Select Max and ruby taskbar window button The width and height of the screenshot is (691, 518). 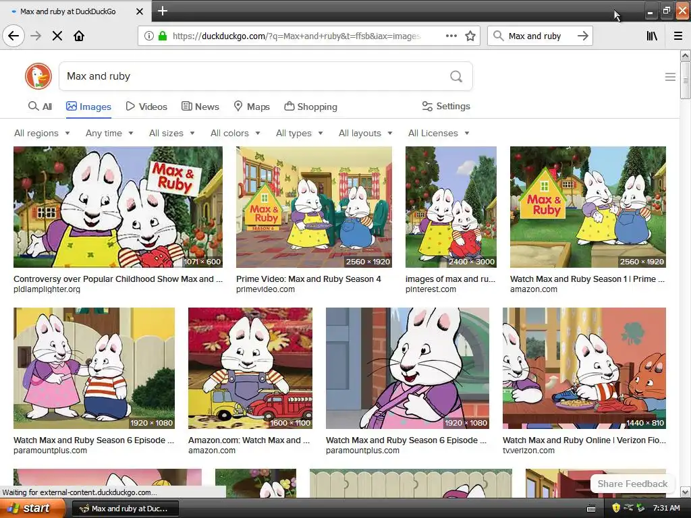click(125, 509)
